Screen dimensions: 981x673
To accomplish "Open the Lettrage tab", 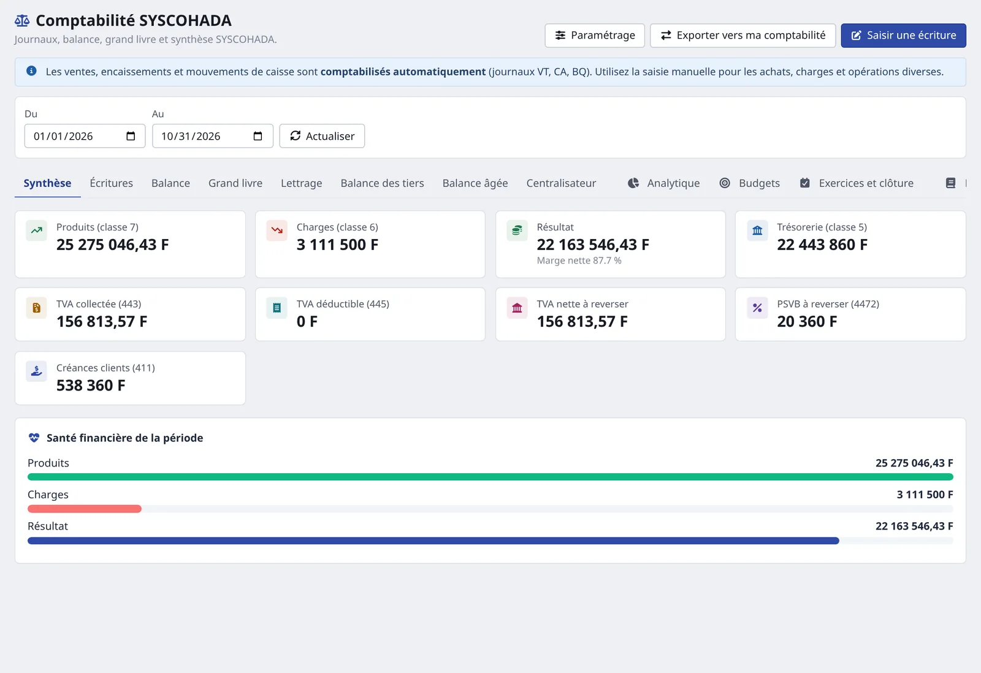I will coord(302,183).
